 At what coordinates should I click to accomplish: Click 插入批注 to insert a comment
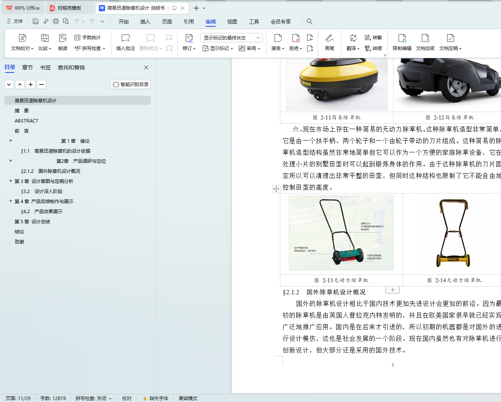click(x=126, y=42)
